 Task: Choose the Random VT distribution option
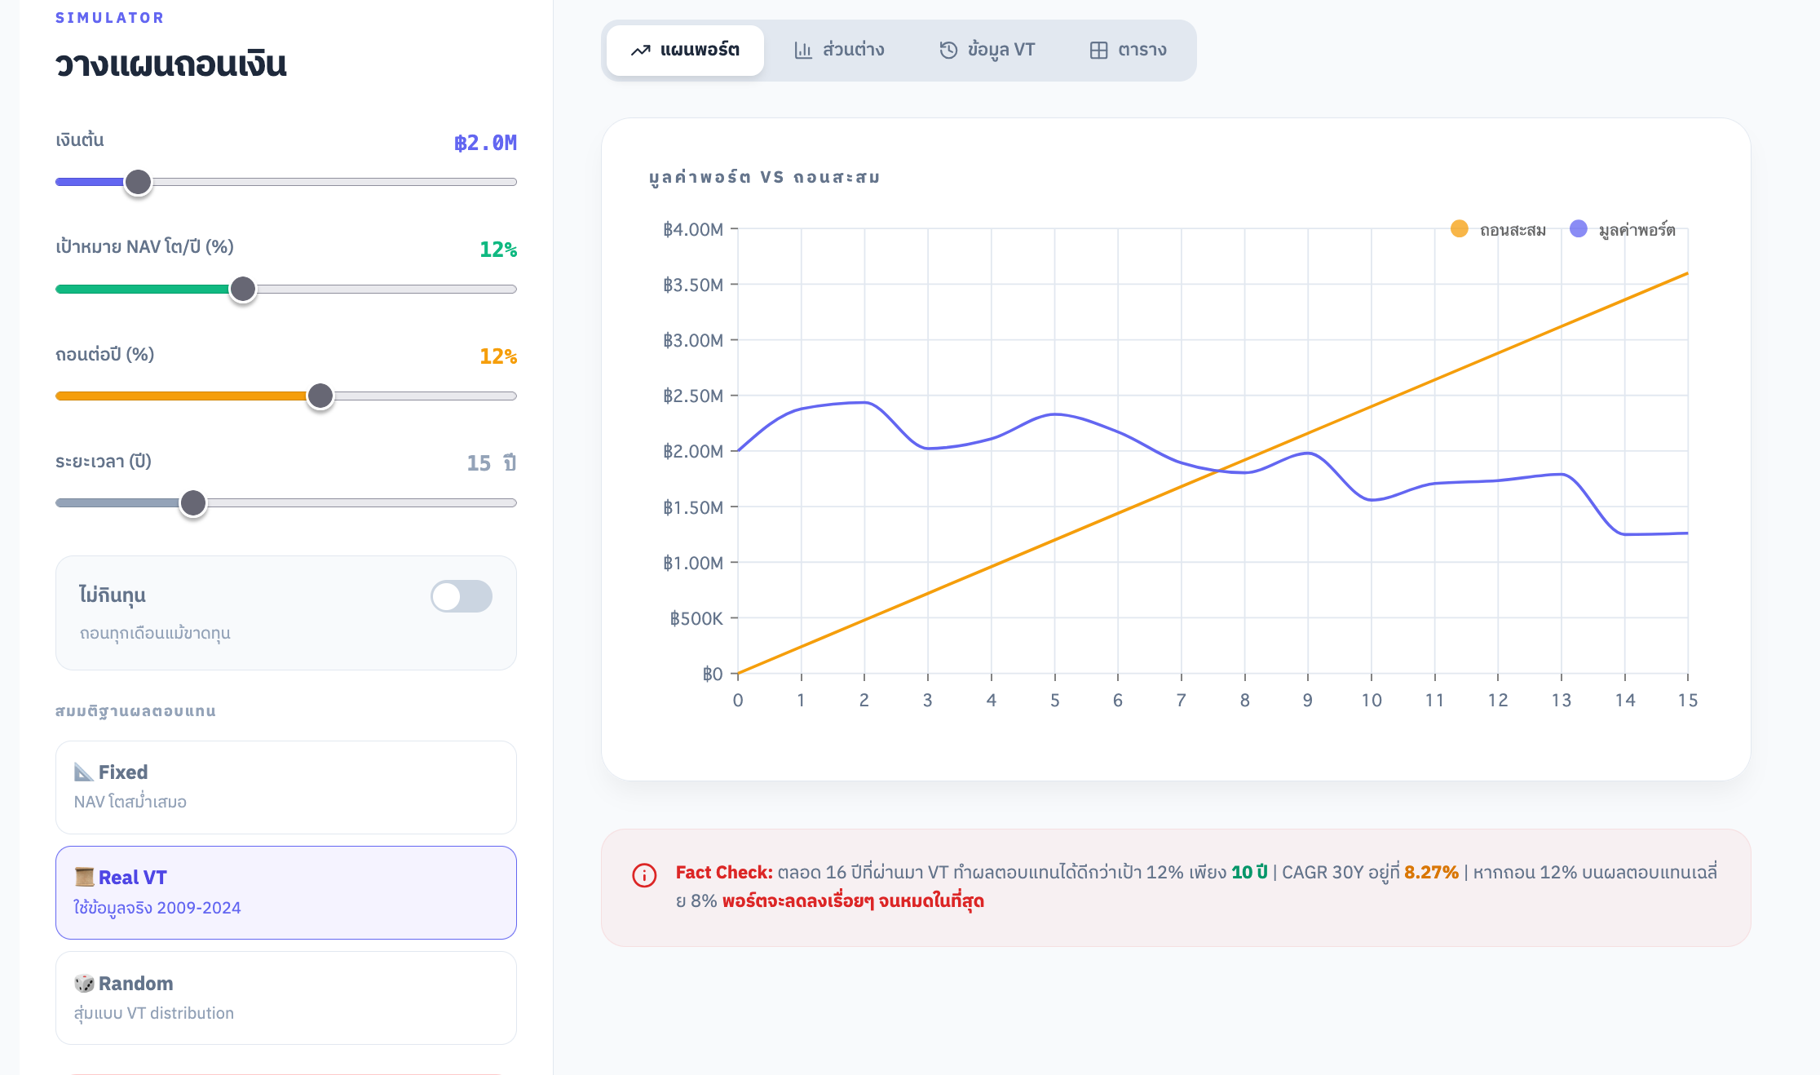tap(285, 998)
